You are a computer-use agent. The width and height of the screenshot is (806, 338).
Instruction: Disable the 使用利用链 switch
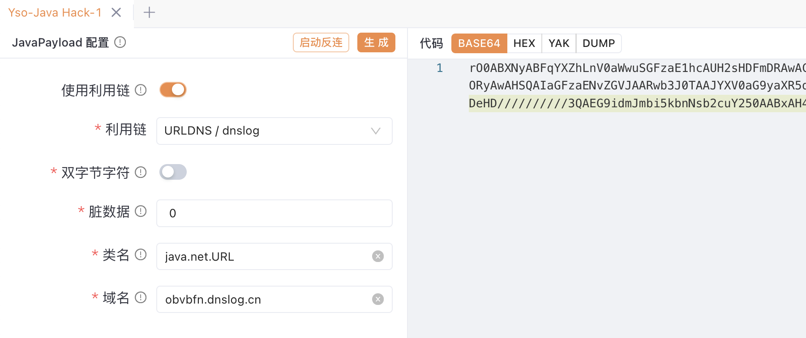[x=173, y=90]
